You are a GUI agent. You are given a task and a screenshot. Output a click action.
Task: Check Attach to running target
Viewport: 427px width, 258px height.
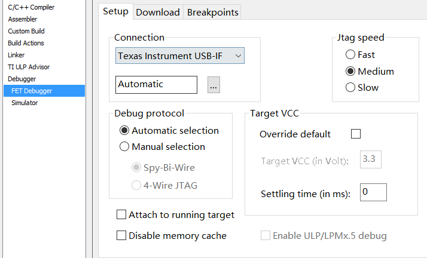tap(121, 214)
